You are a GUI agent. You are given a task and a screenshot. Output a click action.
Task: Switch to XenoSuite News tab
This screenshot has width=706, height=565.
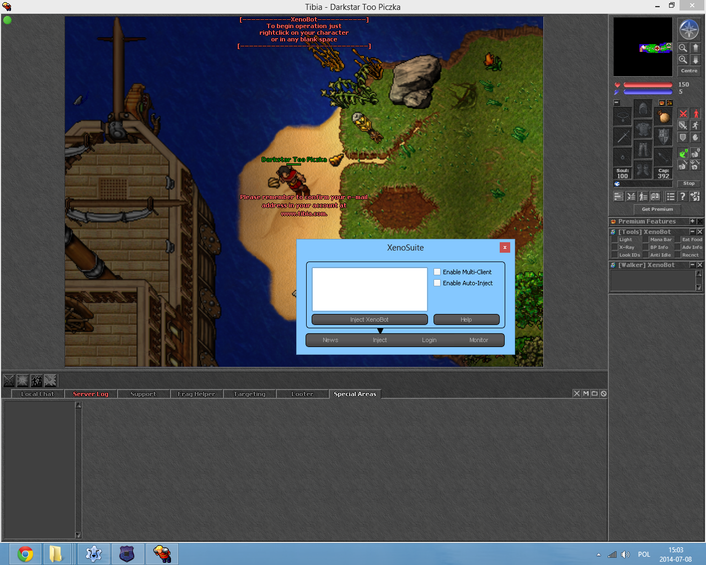point(330,340)
